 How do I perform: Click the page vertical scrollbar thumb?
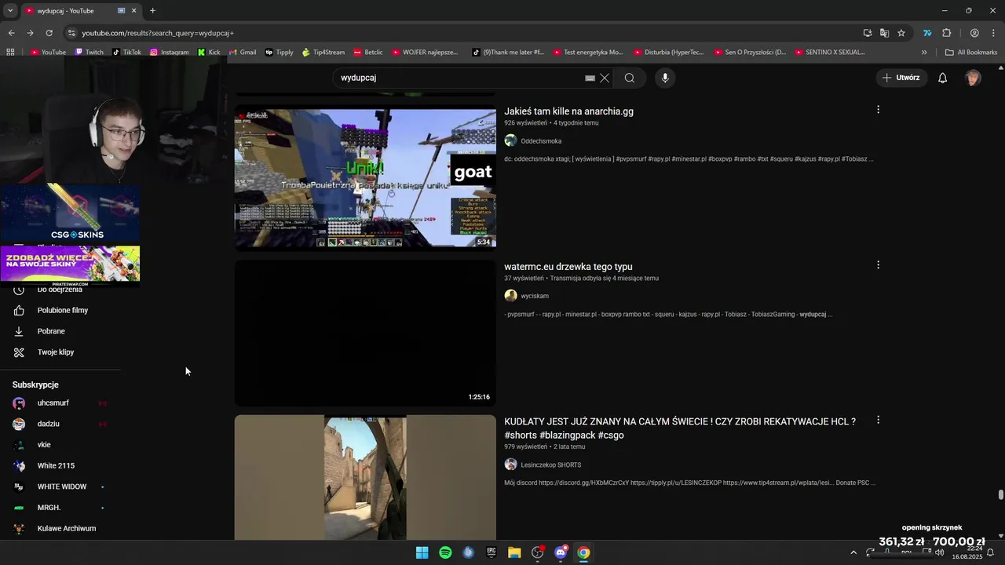tap(1000, 494)
